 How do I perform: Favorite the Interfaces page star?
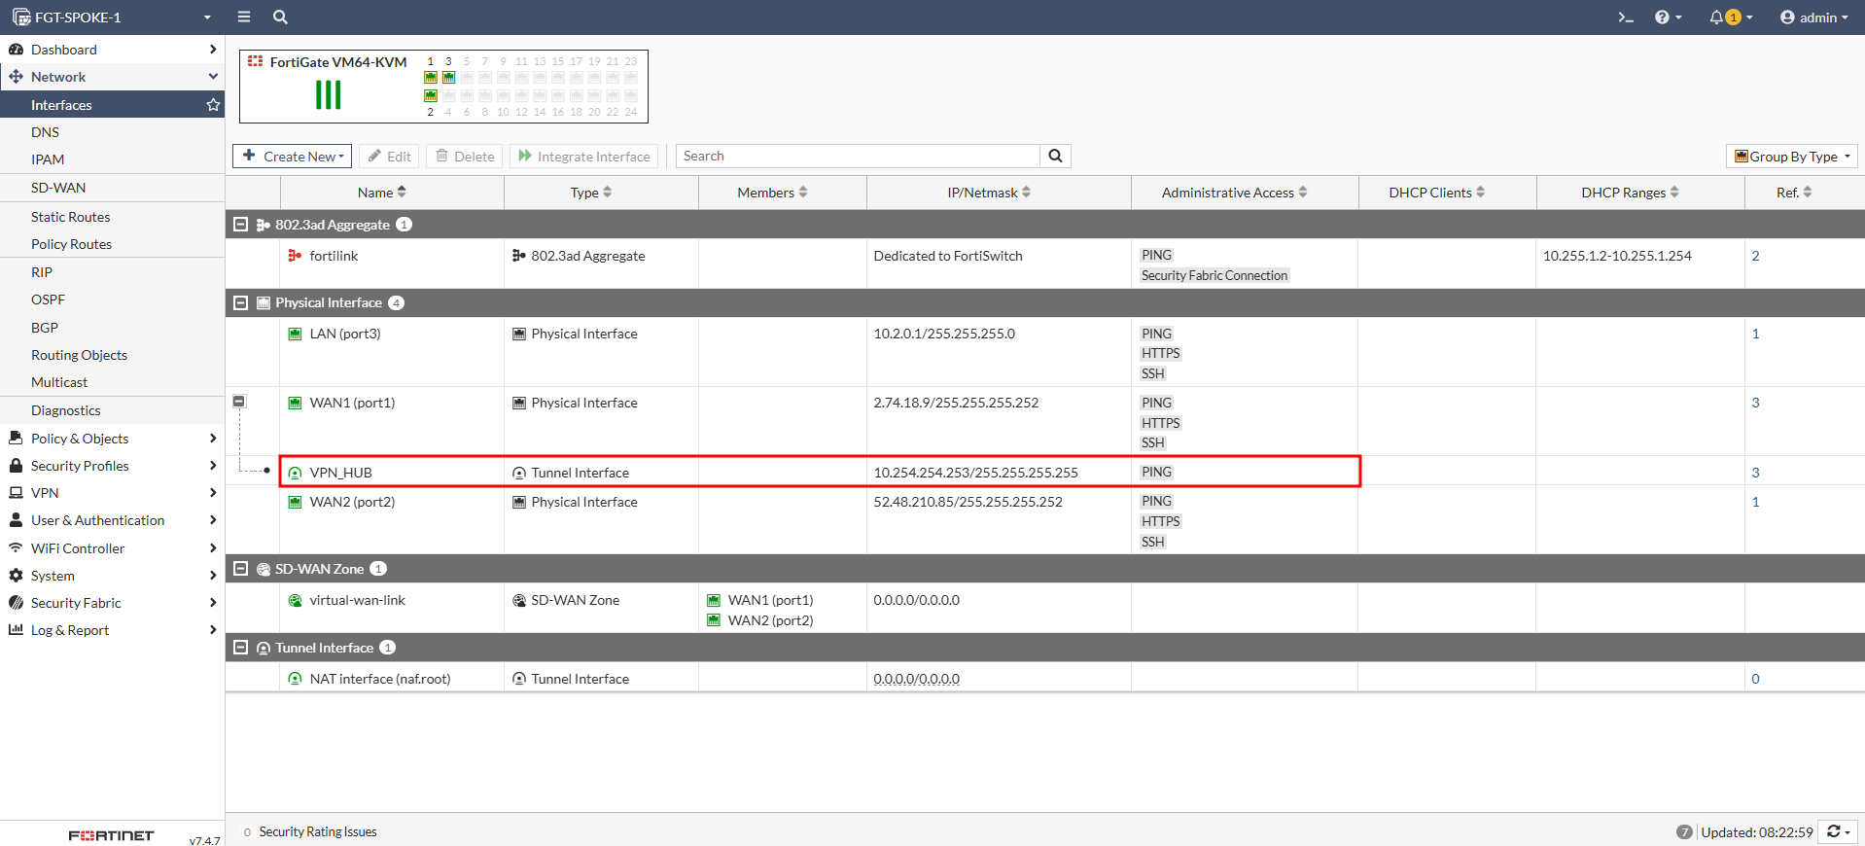pyautogui.click(x=213, y=105)
